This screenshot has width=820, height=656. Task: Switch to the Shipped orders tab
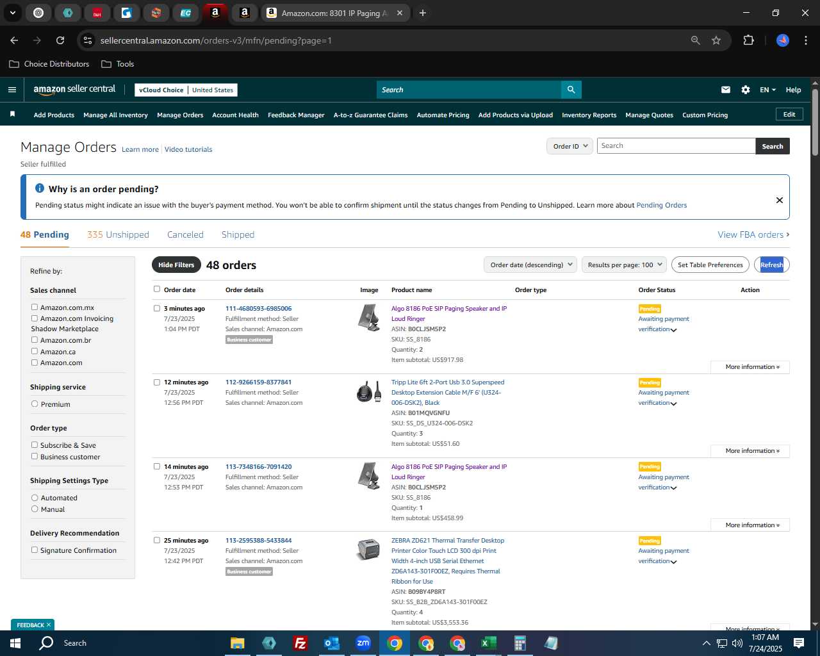[238, 234]
